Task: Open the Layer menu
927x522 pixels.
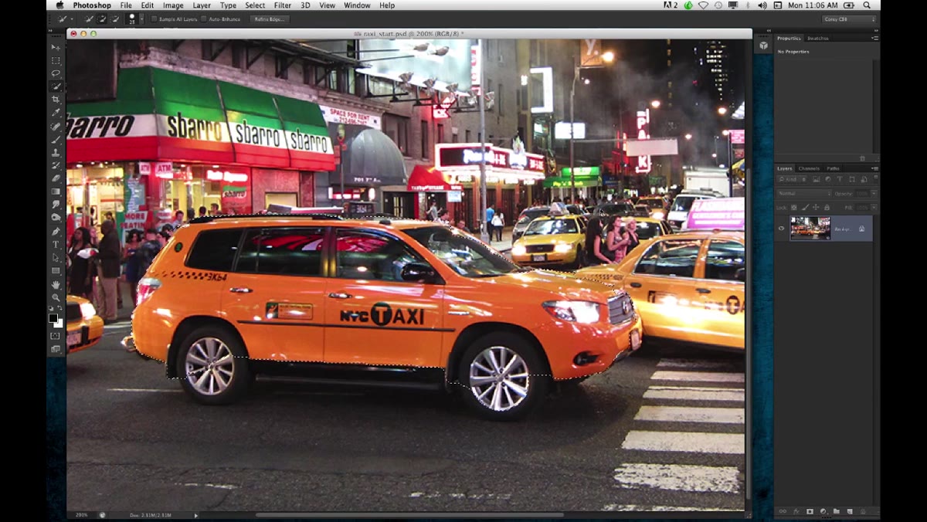Action: click(202, 5)
